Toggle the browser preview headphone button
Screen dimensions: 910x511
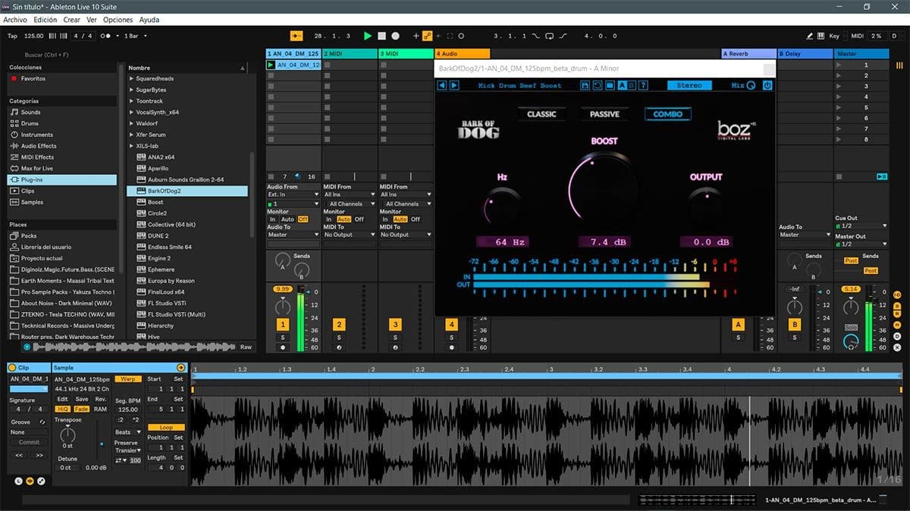tap(27, 347)
